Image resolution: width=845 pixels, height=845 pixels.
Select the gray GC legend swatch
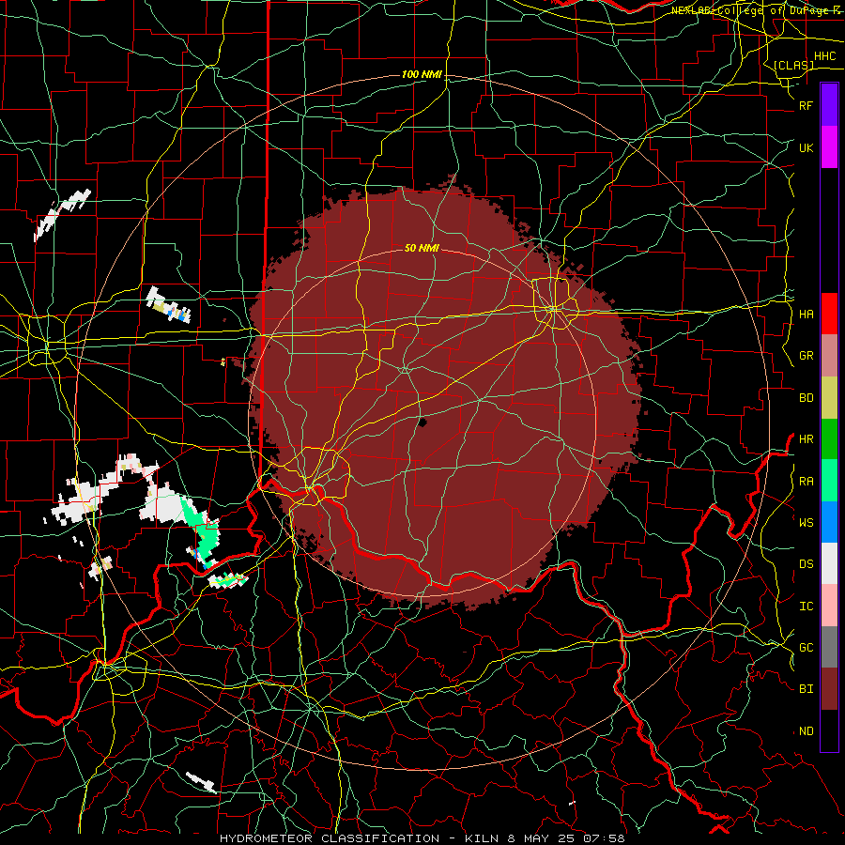pos(829,647)
